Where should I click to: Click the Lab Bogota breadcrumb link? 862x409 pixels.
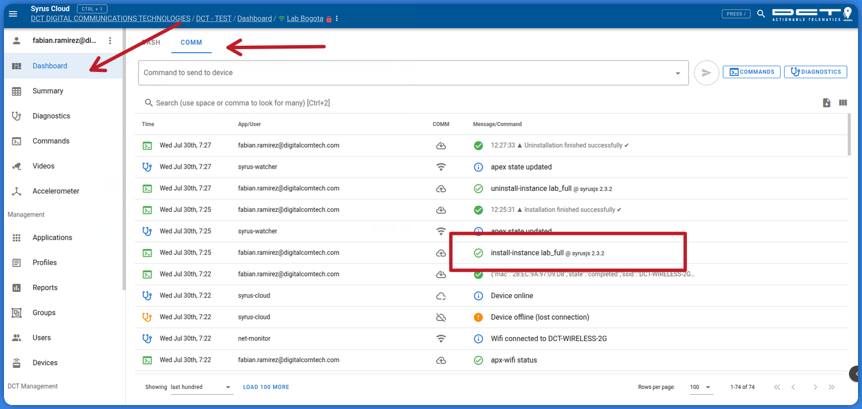click(x=305, y=18)
